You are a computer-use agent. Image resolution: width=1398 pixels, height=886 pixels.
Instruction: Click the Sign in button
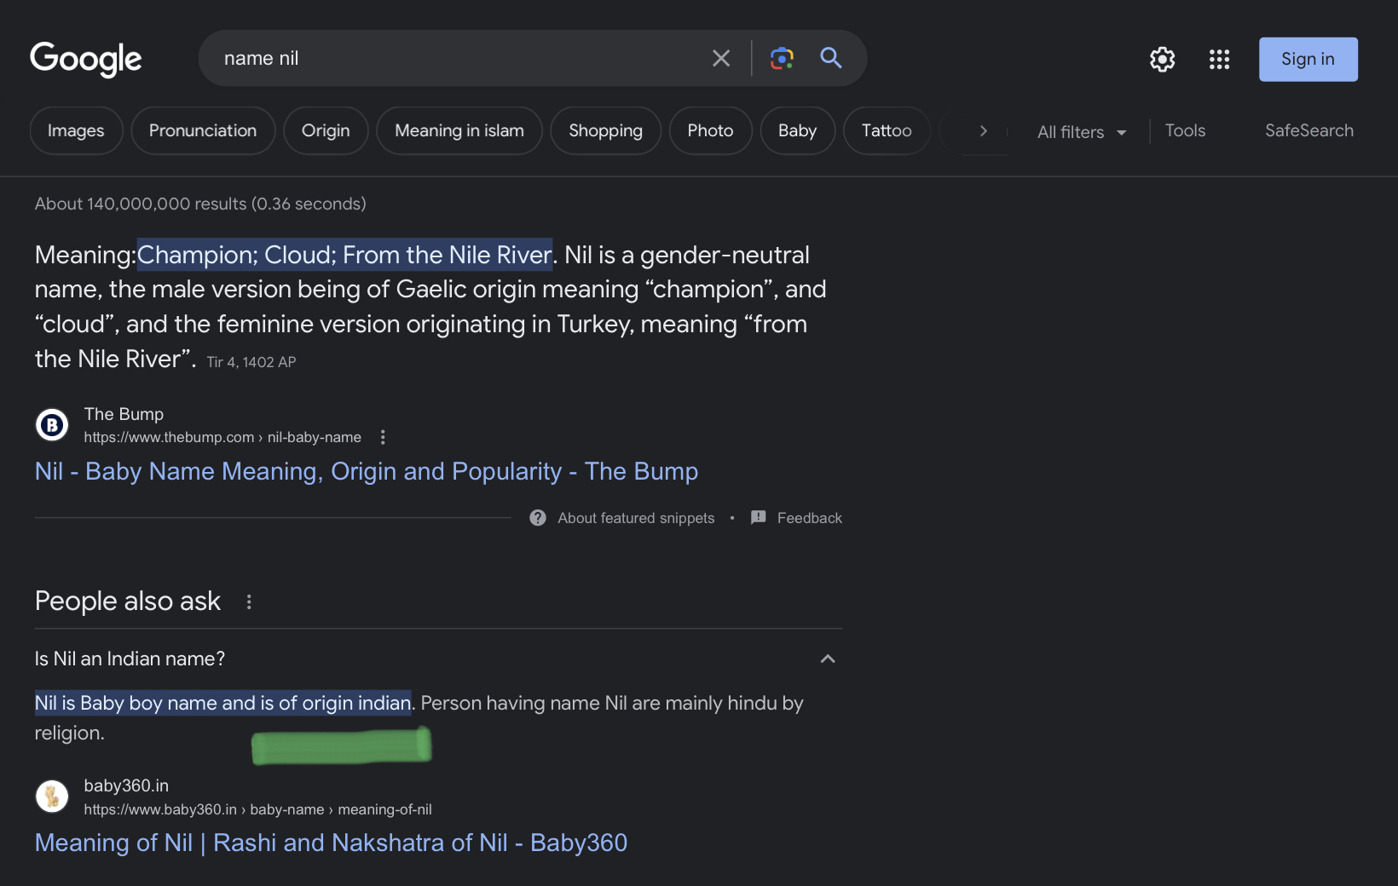coord(1308,59)
